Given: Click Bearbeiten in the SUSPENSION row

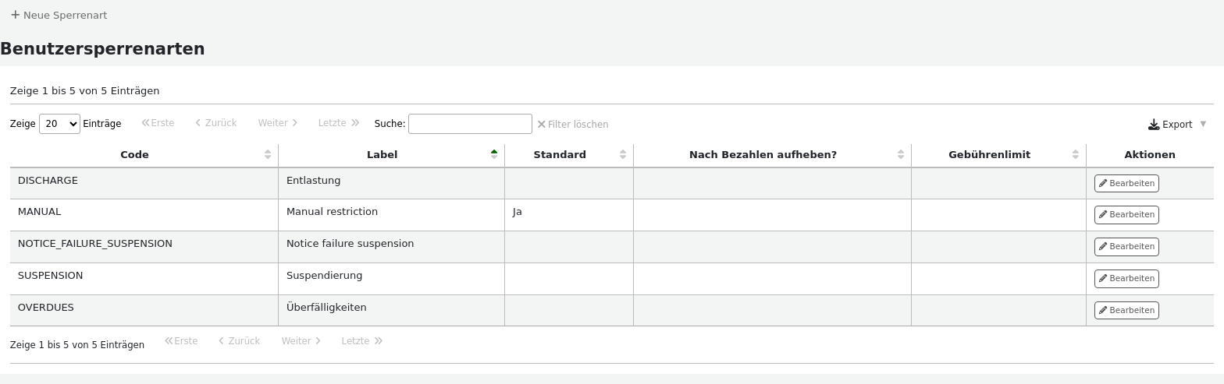Looking at the screenshot, I should (1126, 278).
